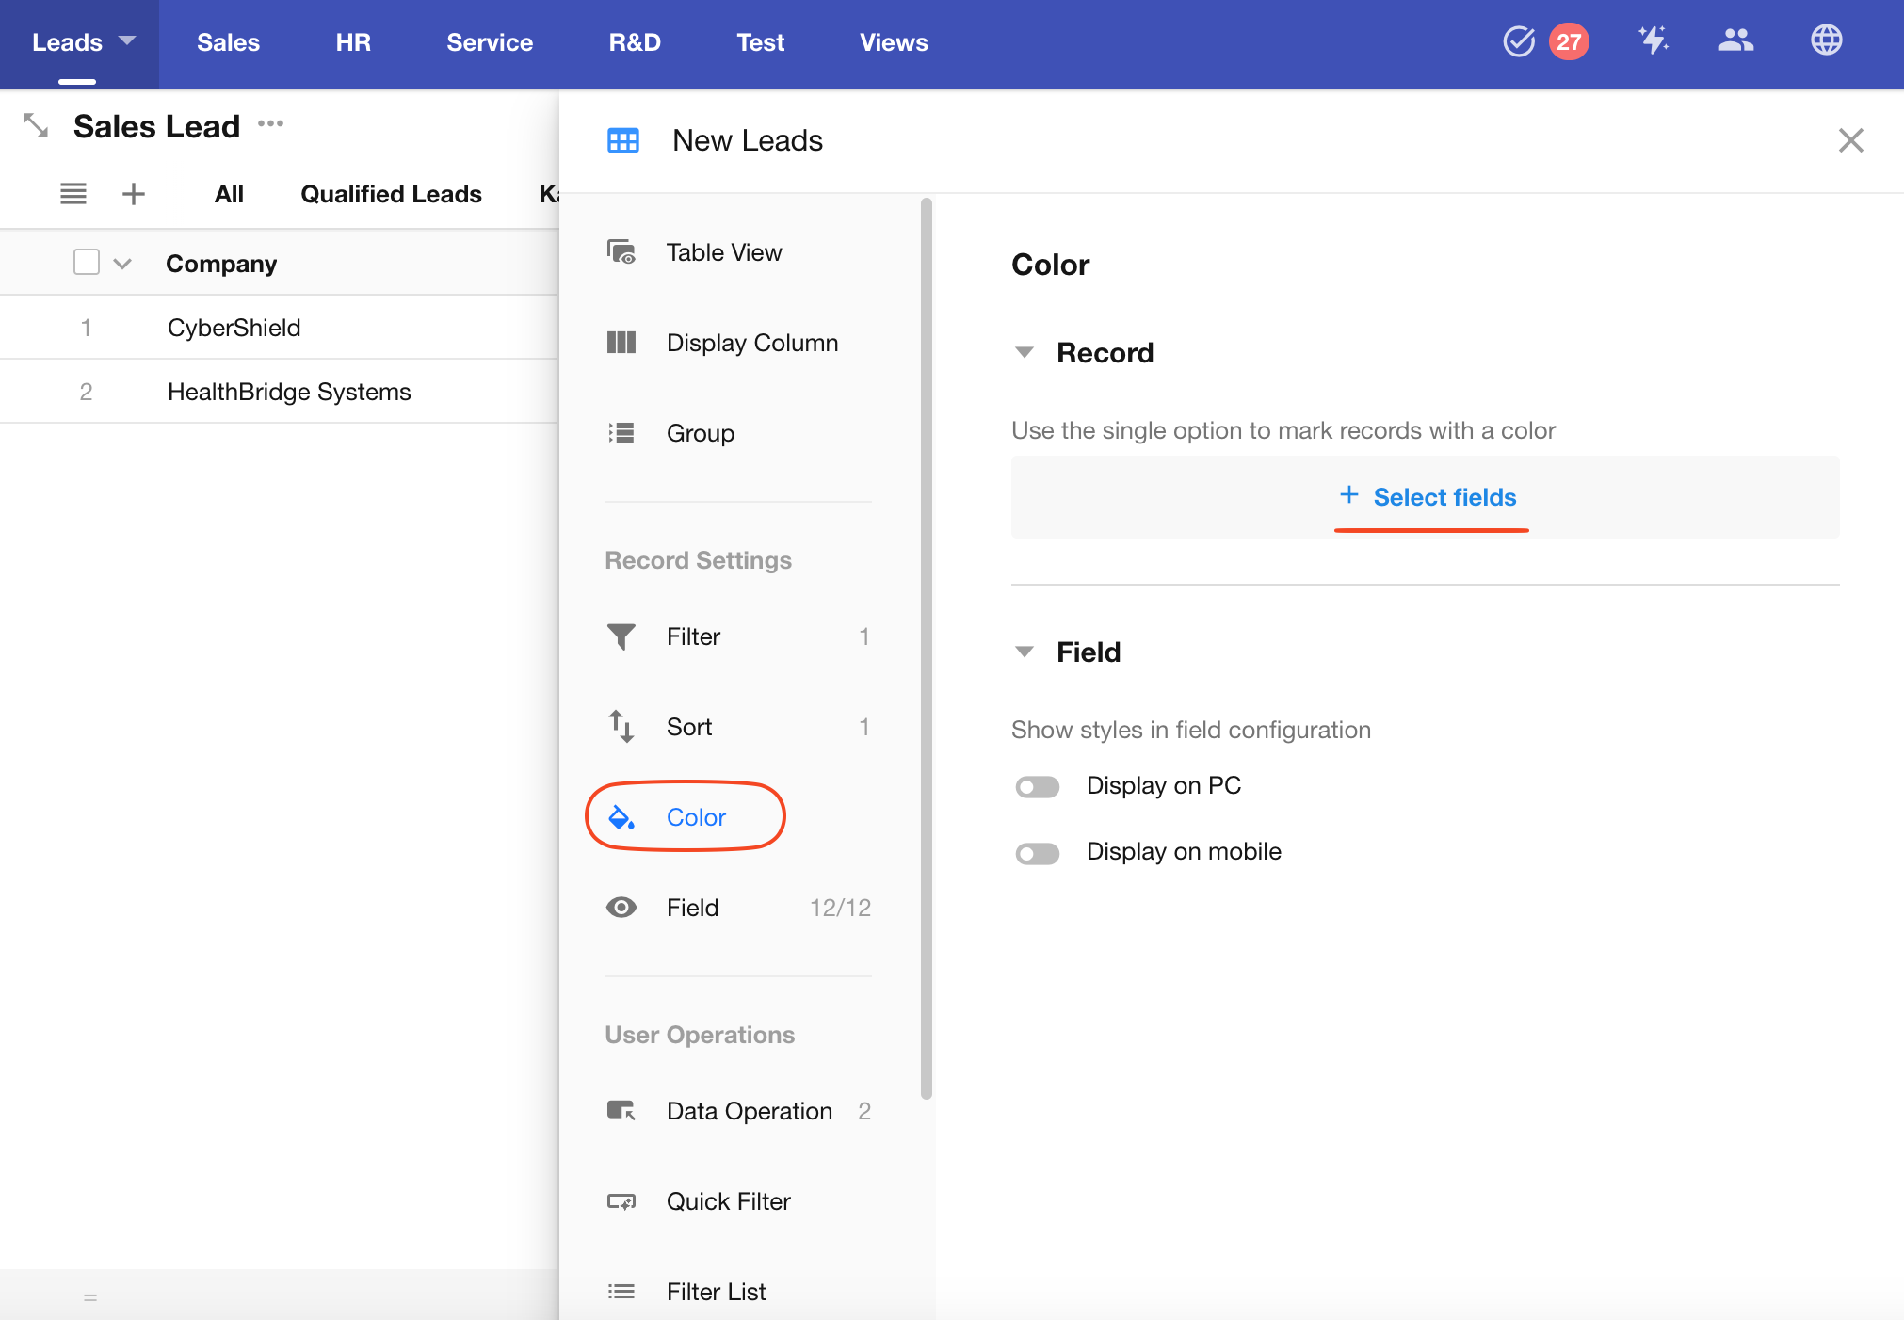
Task: Click the Select fields button
Action: coord(1428,497)
